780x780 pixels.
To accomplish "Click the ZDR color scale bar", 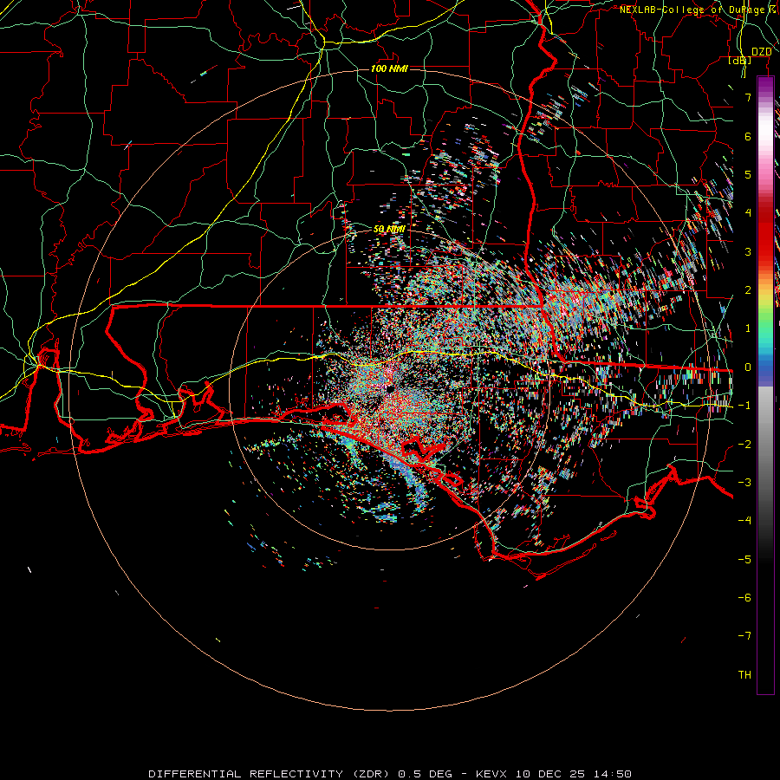I will (765, 386).
